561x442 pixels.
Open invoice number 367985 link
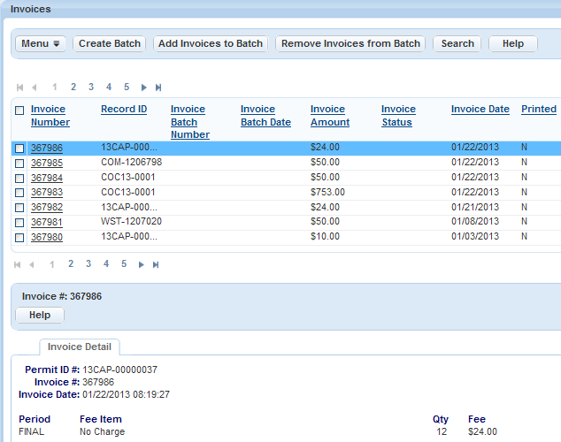pyautogui.click(x=46, y=163)
